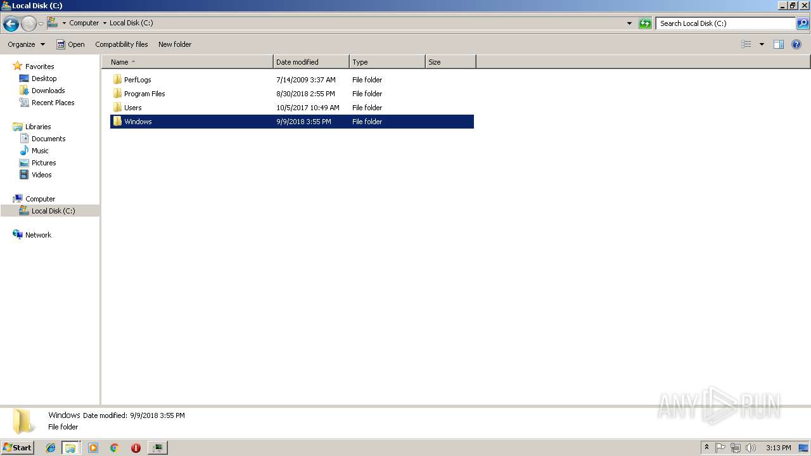The width and height of the screenshot is (811, 456).
Task: Expand the arrow before Local Disk (C:) breadcrumb
Action: [x=105, y=23]
